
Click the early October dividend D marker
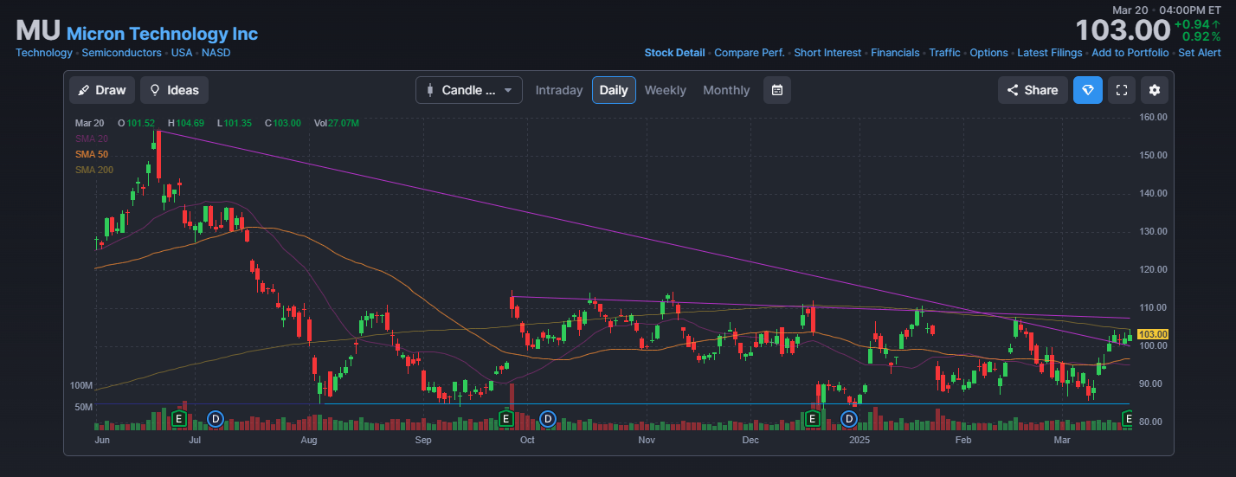(547, 419)
